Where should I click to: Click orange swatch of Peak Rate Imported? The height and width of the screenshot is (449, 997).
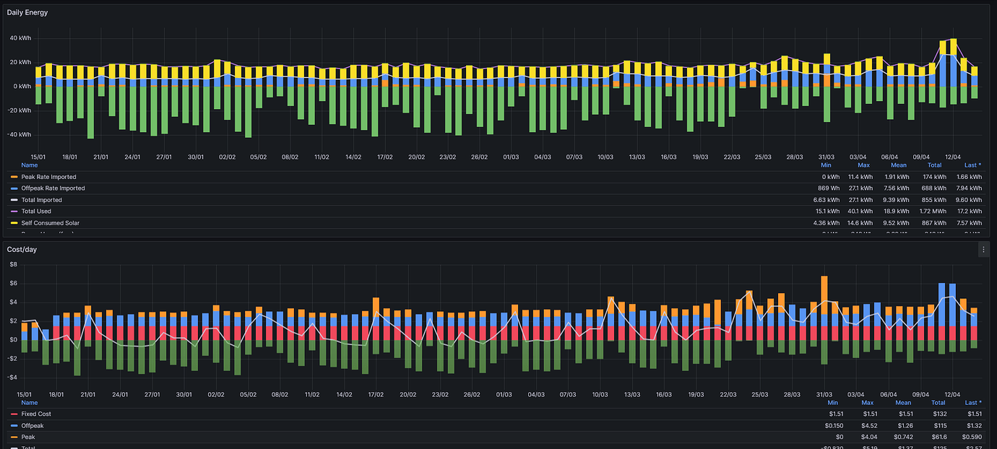14,177
